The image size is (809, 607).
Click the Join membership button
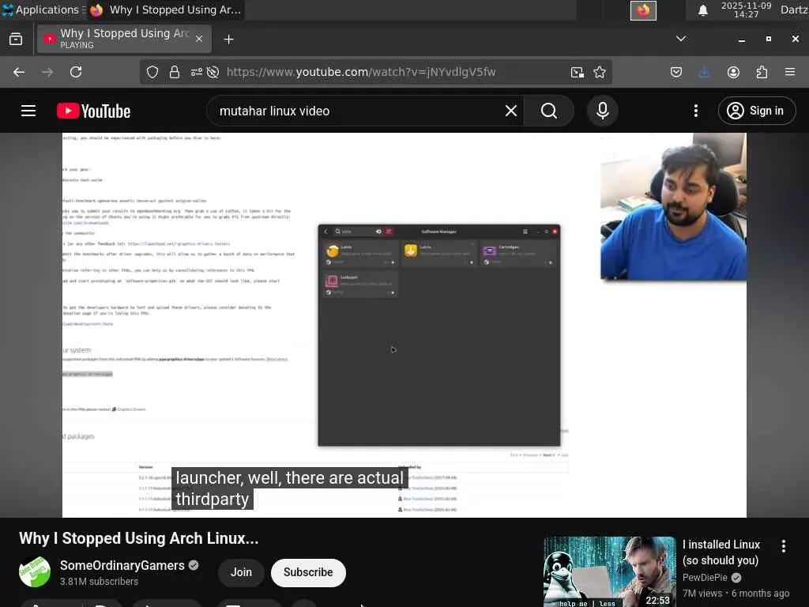coord(241,572)
